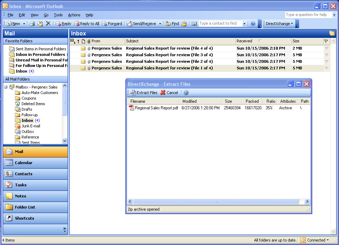Click Configure buttons chevron in navigation pane
Screen dimensions: 339x245
click(65, 229)
